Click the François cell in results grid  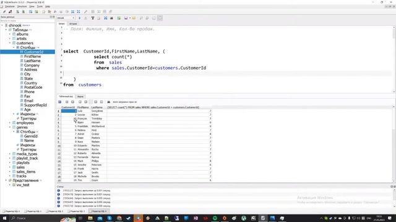coord(84,118)
